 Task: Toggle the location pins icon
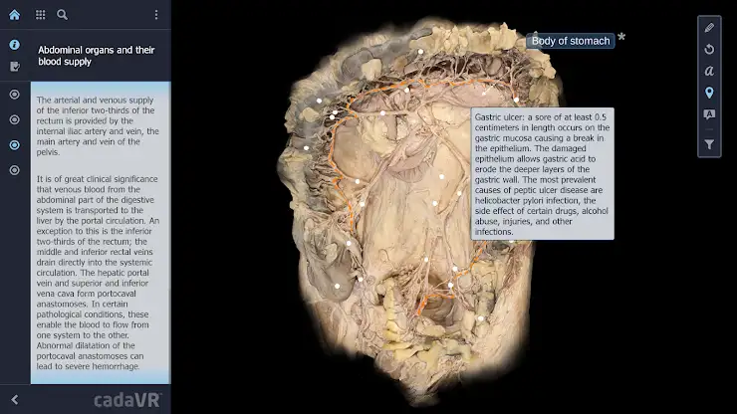coord(709,93)
